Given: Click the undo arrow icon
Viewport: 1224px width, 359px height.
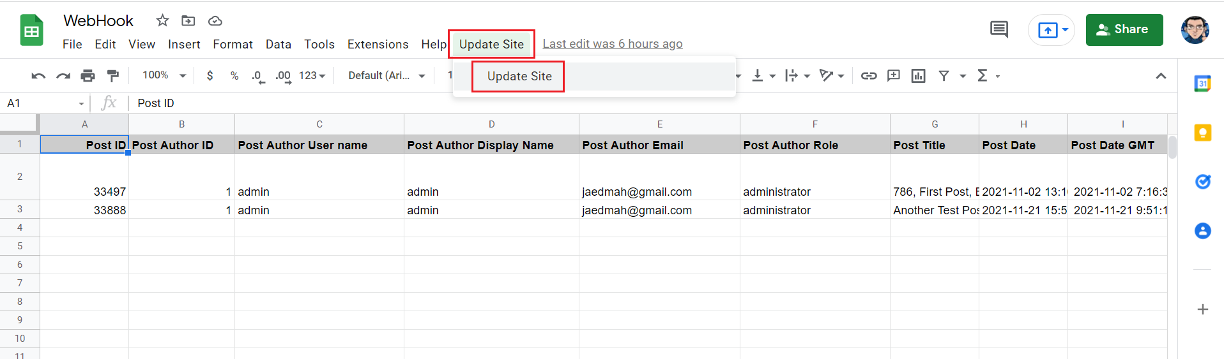Looking at the screenshot, I should tap(38, 76).
